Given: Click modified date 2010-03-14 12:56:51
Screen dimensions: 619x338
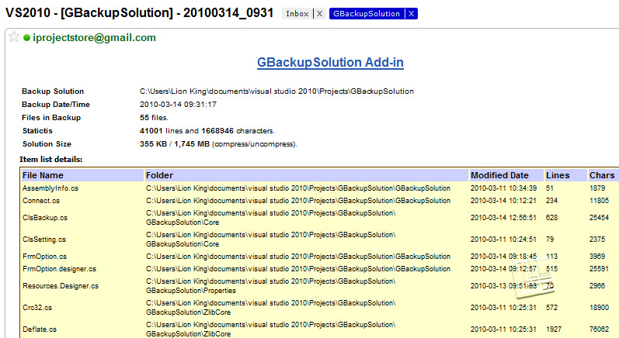Looking at the screenshot, I should pos(503,218).
